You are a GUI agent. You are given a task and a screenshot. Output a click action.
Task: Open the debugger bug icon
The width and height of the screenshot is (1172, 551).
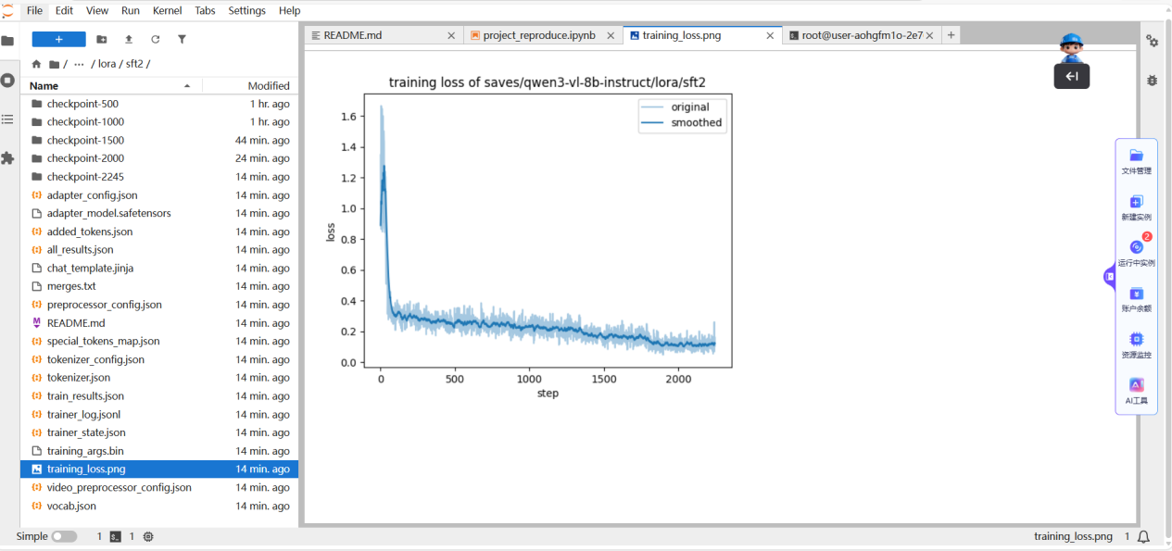(1152, 81)
